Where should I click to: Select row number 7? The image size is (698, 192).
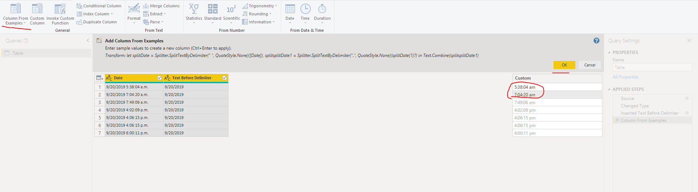pyautogui.click(x=100, y=133)
